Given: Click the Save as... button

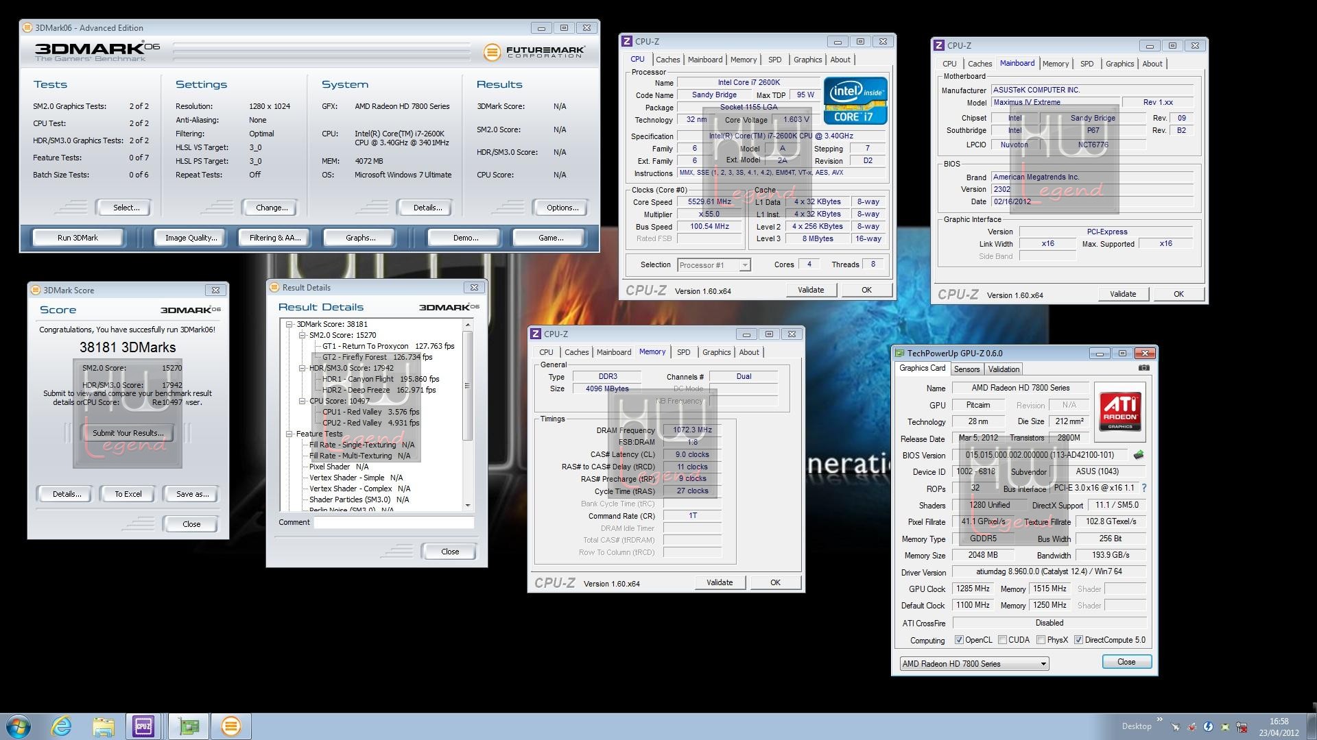Looking at the screenshot, I should click(192, 494).
